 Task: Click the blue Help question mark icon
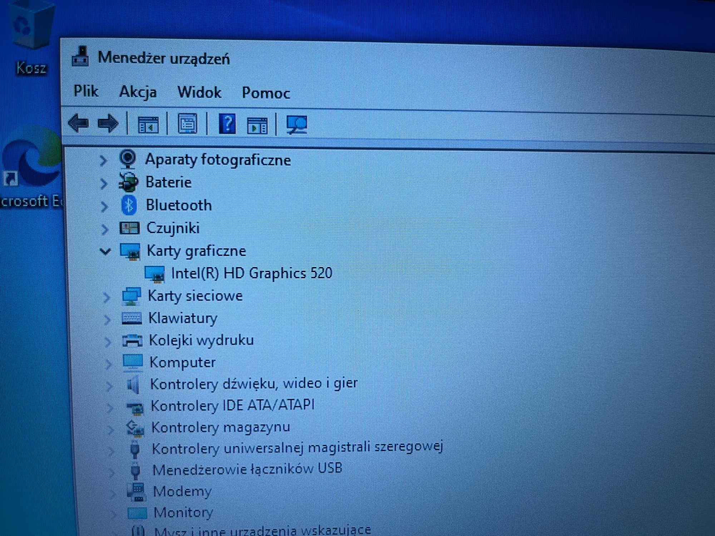point(227,124)
